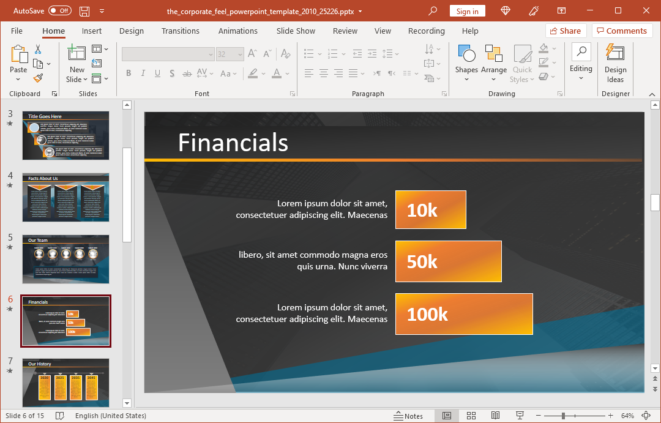Toggle Bold formatting
This screenshot has width=661, height=423.
tap(129, 73)
